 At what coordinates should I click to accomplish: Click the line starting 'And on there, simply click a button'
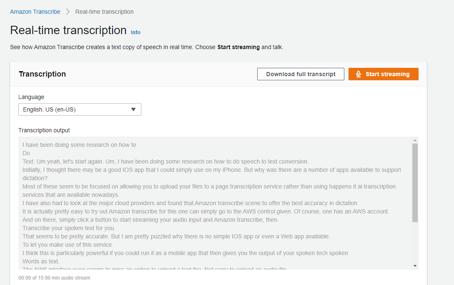[150, 220]
